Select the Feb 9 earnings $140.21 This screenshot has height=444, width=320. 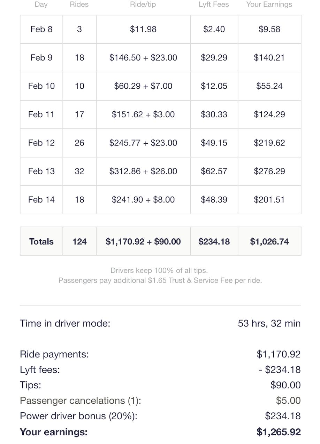click(269, 58)
